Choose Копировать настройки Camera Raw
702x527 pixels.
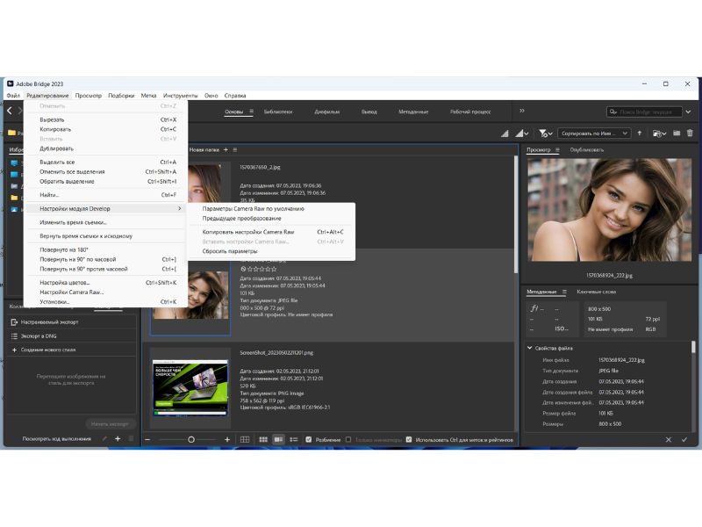(x=248, y=232)
